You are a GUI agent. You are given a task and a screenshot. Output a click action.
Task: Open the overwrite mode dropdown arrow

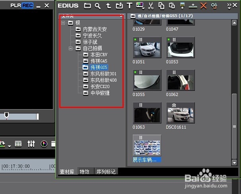[x=10, y=146]
